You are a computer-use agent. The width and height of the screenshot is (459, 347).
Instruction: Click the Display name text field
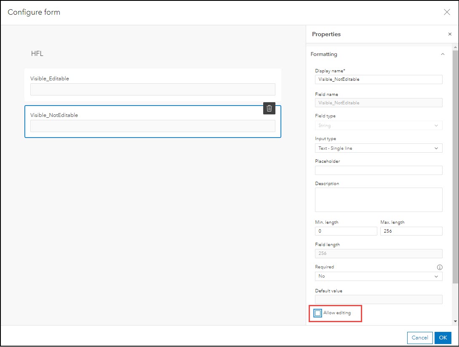point(378,79)
